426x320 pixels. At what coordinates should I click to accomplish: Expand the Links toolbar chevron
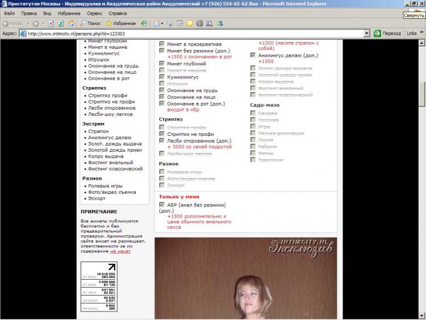tap(421, 33)
